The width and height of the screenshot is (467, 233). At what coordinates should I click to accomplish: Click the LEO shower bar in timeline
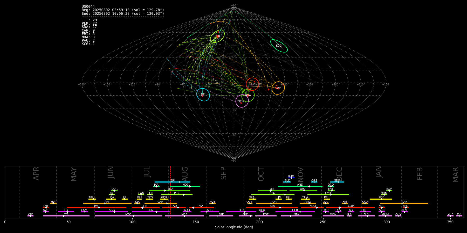coord(303,191)
